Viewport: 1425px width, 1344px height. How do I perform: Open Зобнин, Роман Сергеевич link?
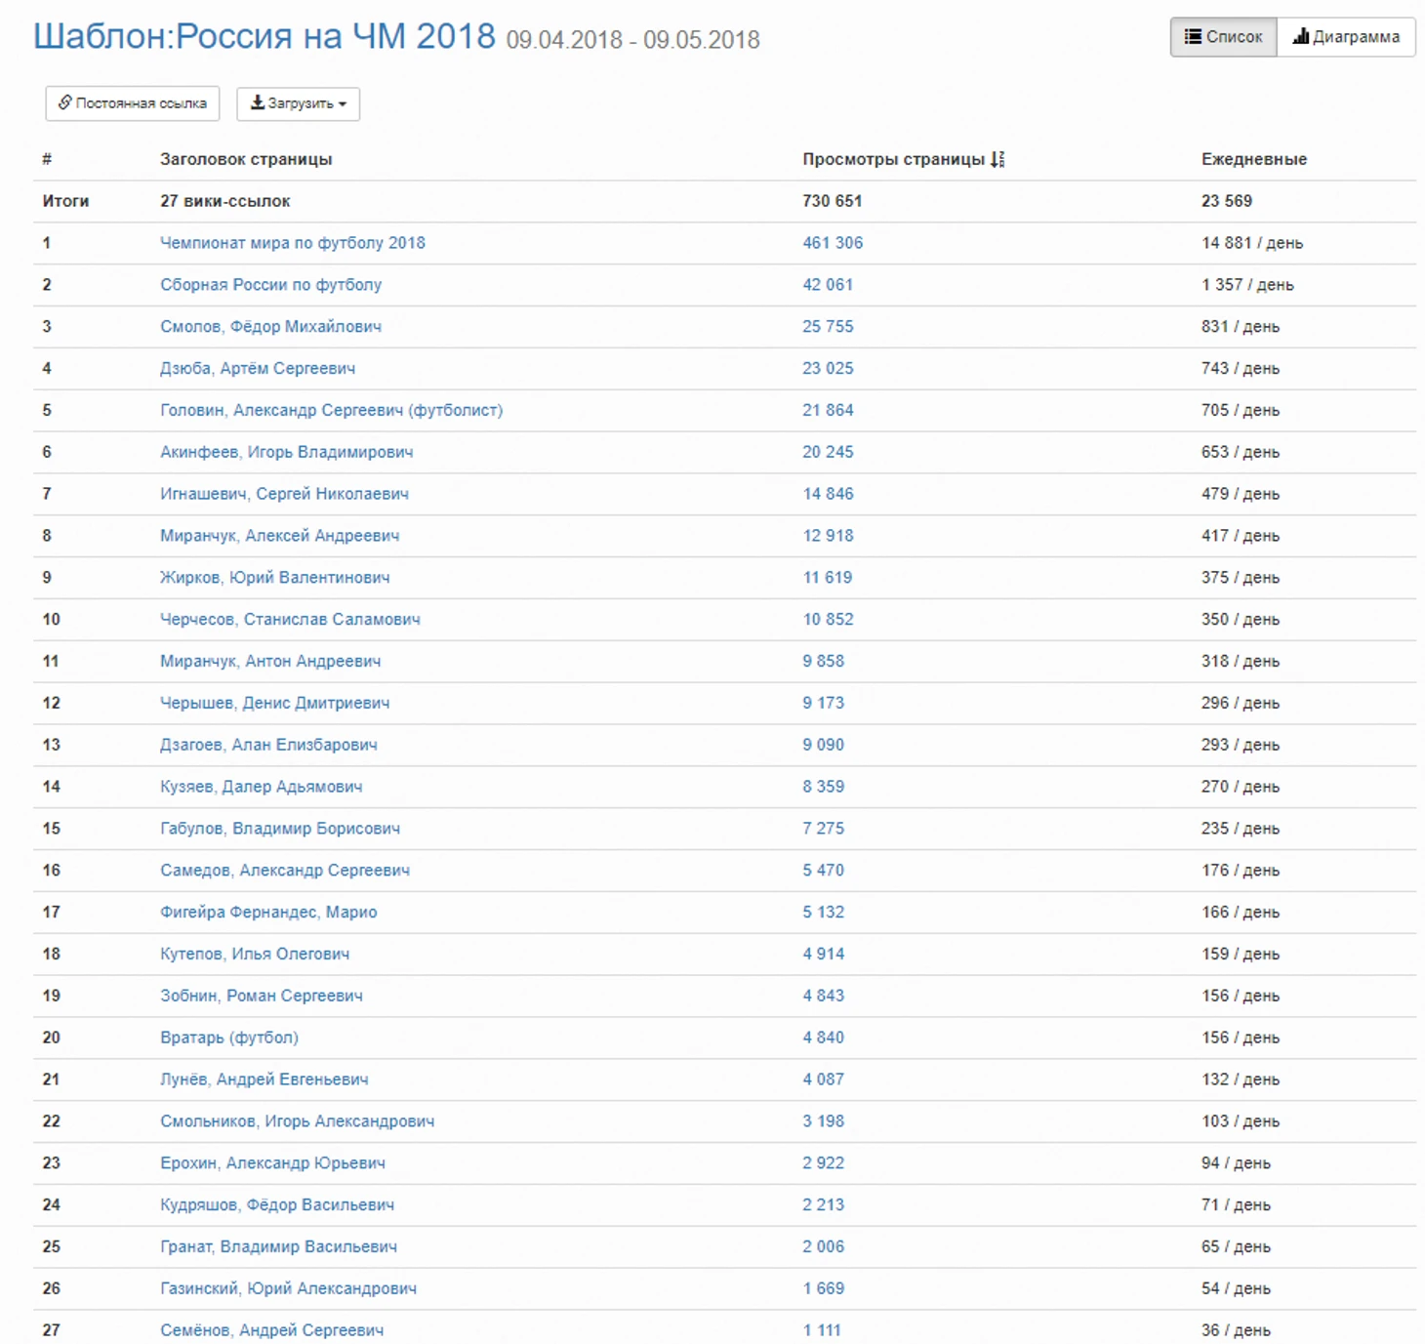click(x=262, y=996)
